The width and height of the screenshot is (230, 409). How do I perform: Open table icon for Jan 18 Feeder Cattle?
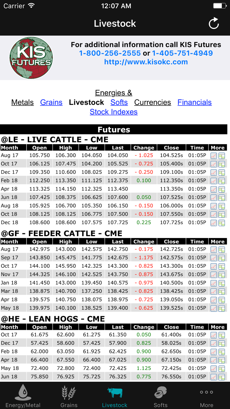(222, 283)
